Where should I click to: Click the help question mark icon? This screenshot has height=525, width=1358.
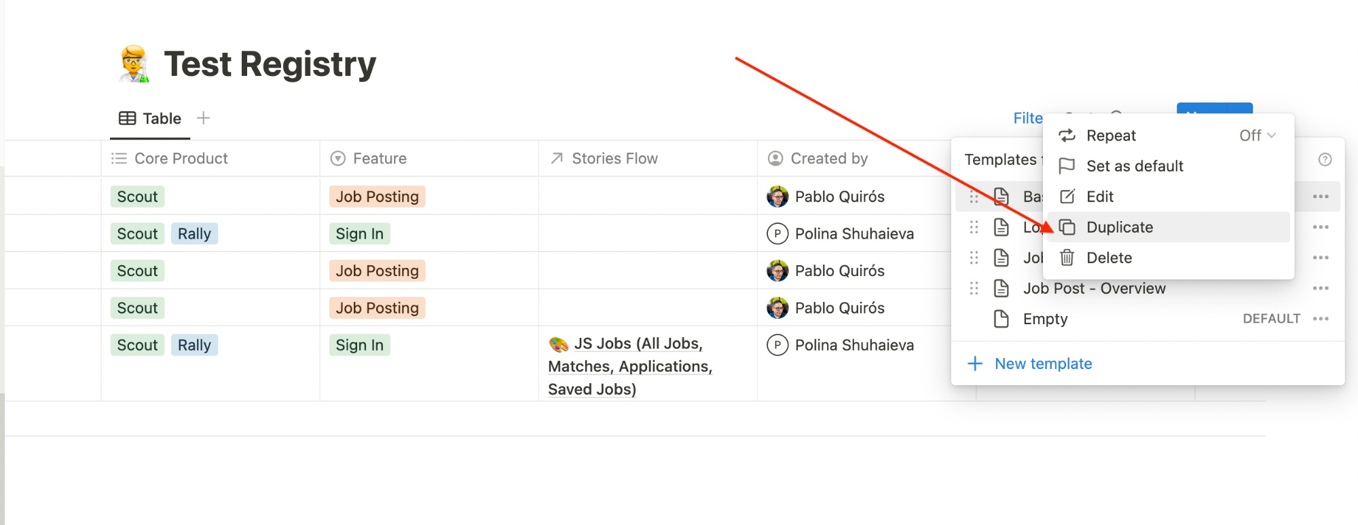click(x=1325, y=159)
